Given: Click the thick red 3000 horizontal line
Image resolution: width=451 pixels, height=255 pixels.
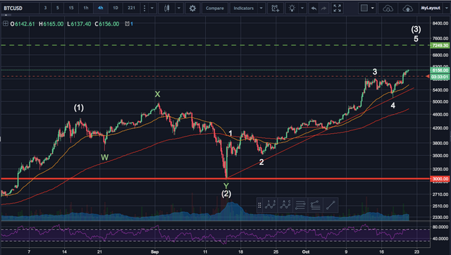Looking at the screenshot, I should point(215,179).
